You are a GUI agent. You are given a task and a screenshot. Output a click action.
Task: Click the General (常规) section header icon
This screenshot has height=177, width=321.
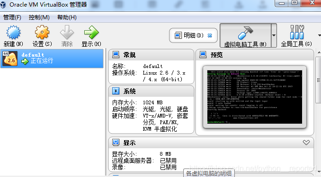coord(116,54)
